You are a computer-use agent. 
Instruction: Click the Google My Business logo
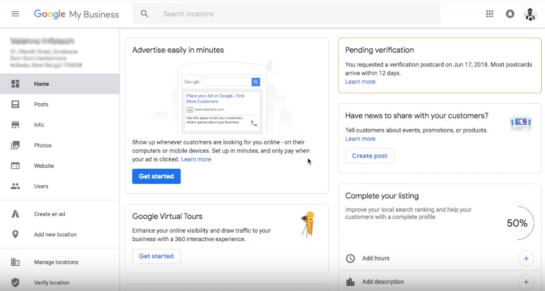[x=76, y=14]
